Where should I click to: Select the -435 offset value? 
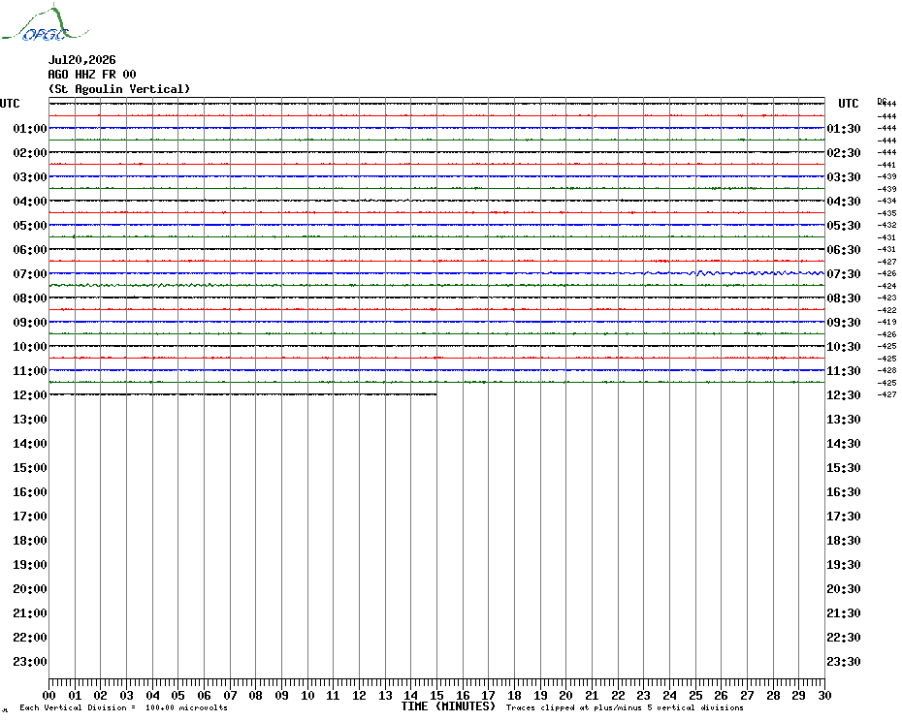[x=887, y=213]
